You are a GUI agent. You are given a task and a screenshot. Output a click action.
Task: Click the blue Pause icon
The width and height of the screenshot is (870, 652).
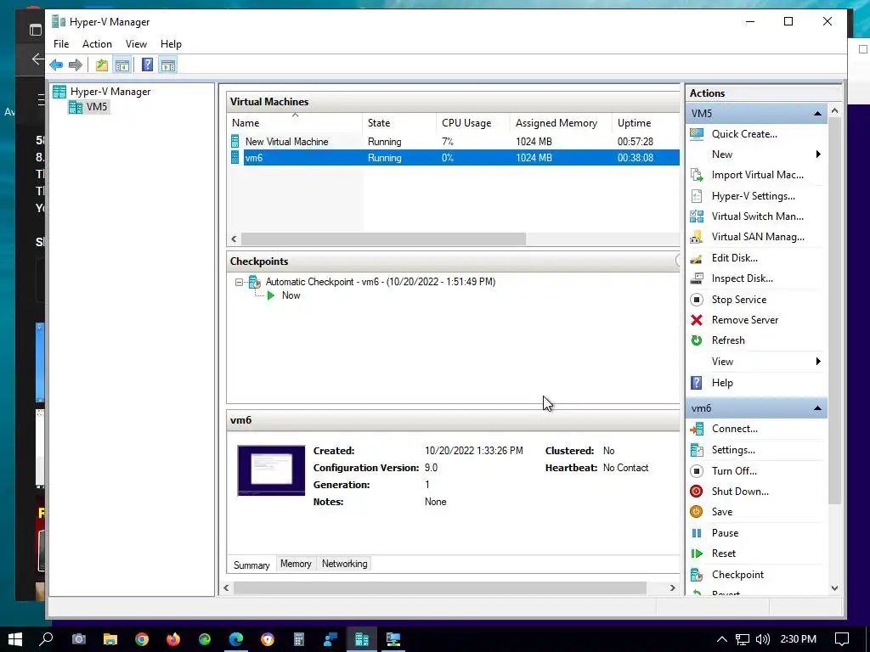(x=697, y=533)
